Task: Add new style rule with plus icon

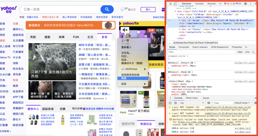Action: [x=253, y=52]
